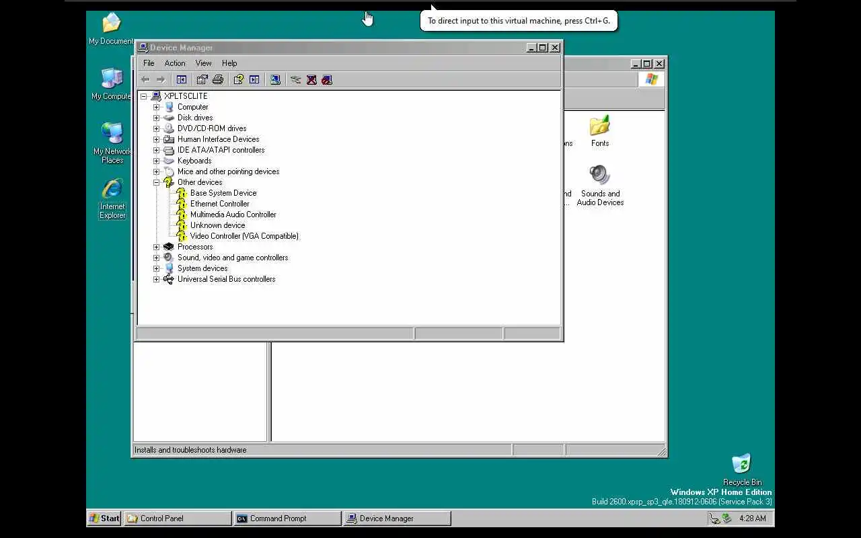861x538 pixels.
Task: Open the Fonts folder in Control Panel
Action: [599, 131]
